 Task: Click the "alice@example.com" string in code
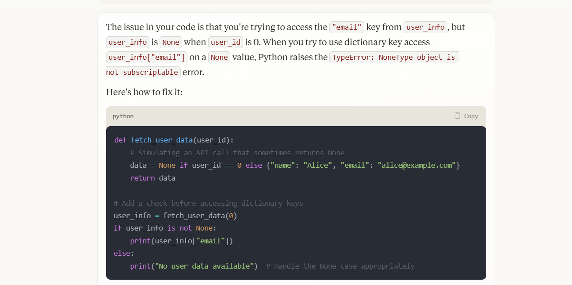coord(416,165)
